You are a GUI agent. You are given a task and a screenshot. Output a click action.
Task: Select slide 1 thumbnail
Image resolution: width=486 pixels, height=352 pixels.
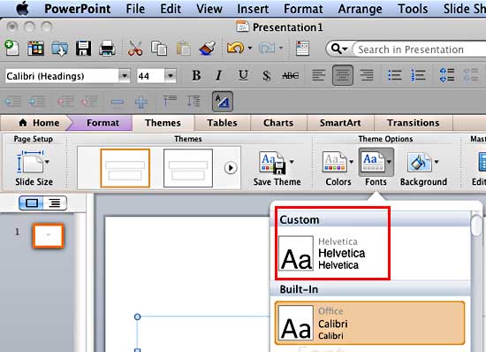click(x=48, y=236)
